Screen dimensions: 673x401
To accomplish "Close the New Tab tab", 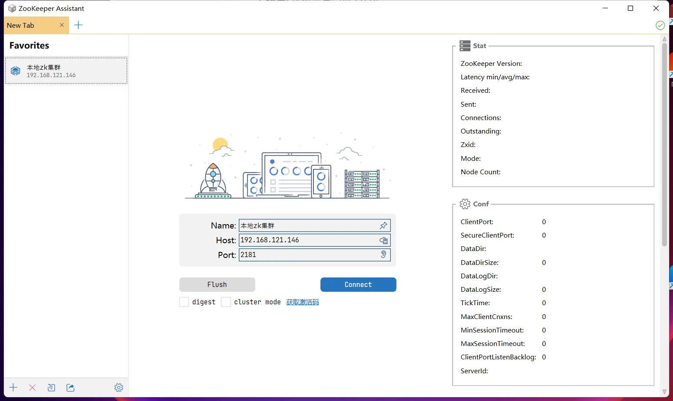I will tap(62, 25).
